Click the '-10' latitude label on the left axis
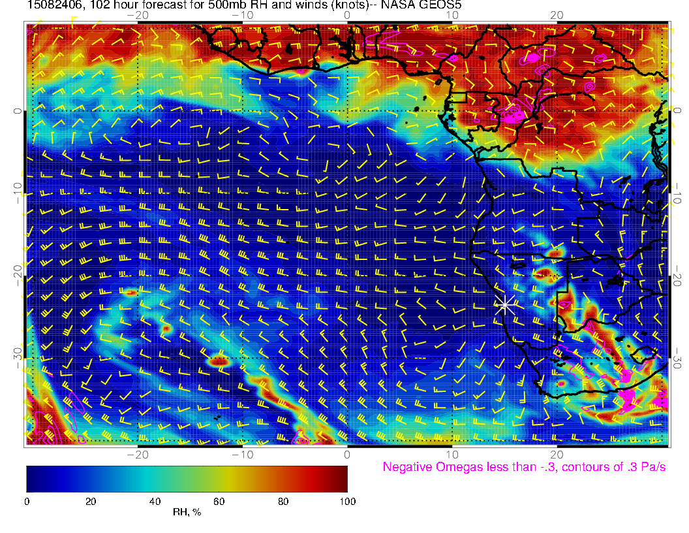Image resolution: width=689 pixels, height=533 pixels. point(17,193)
